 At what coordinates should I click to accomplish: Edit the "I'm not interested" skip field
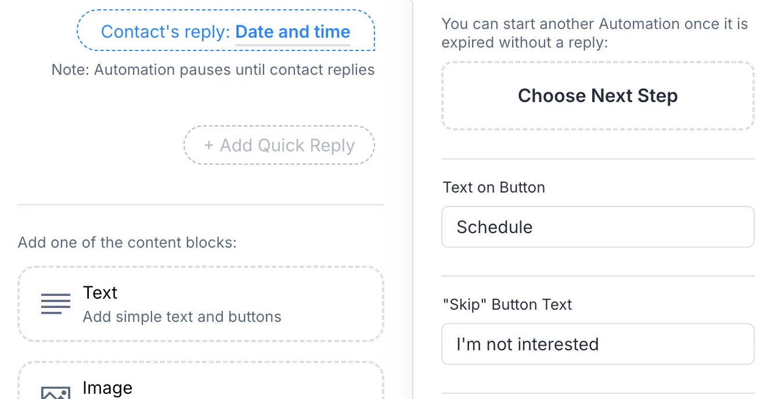tap(597, 344)
